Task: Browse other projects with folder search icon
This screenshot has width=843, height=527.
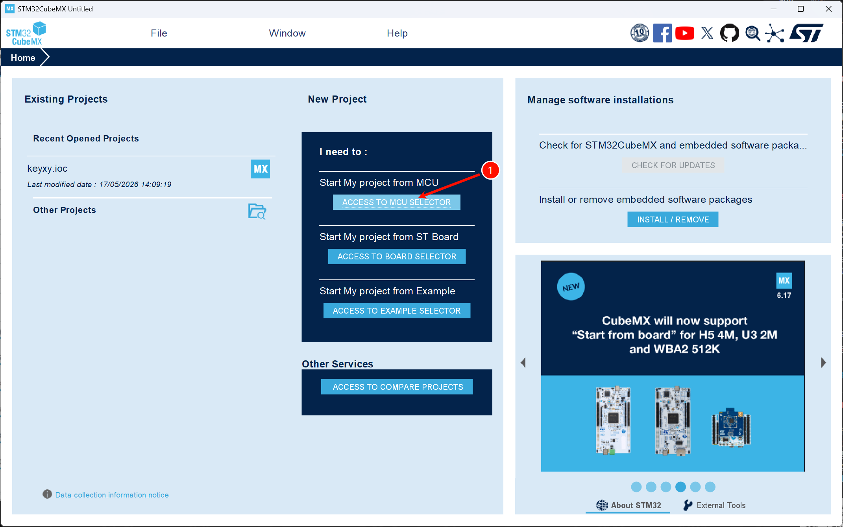Action: [257, 211]
